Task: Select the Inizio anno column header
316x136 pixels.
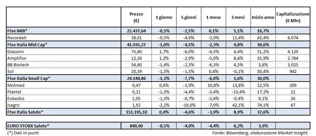Action: coord(263,17)
